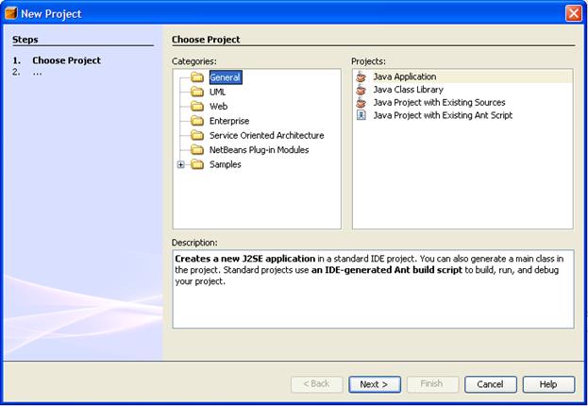The image size is (588, 406).
Task: Close the New Project dialog window
Action: [573, 13]
